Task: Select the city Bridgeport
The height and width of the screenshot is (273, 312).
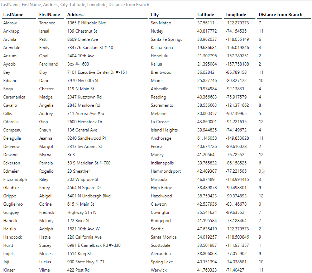Action: tap(161, 221)
